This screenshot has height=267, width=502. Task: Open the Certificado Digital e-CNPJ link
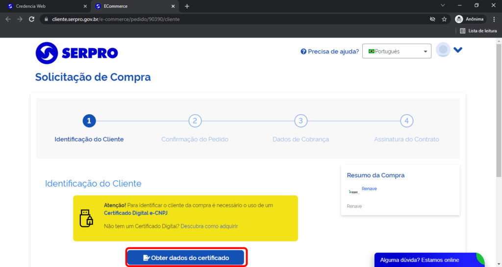pyautogui.click(x=136, y=213)
